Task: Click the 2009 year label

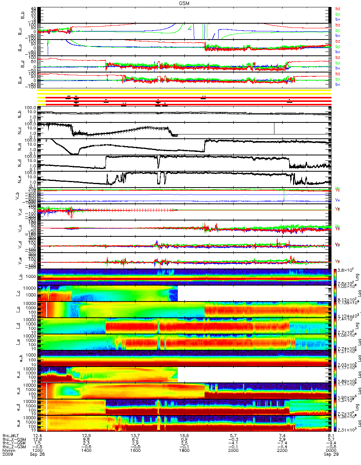Action: [x=7, y=455]
